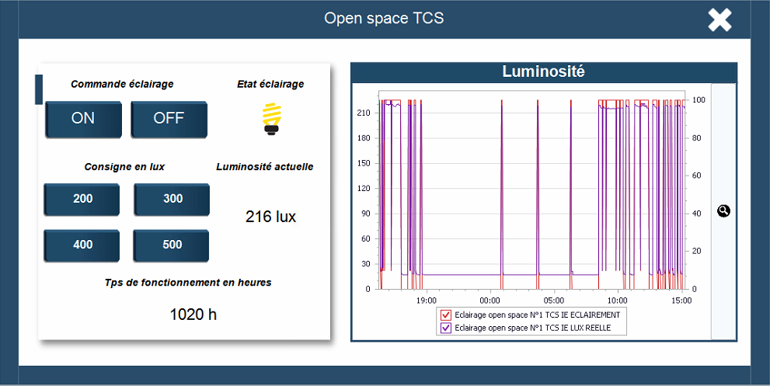Click the 19:00 time axis label

coord(426,301)
